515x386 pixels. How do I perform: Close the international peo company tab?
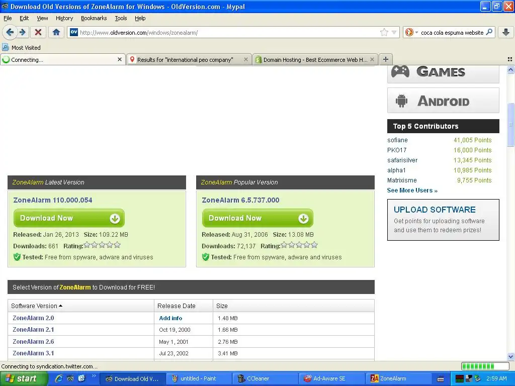click(245, 59)
